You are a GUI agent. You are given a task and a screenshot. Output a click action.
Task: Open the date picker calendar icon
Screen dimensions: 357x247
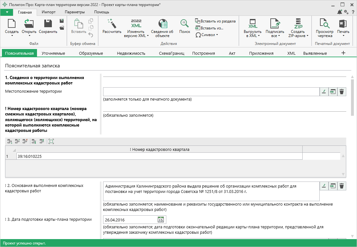pos(161,220)
